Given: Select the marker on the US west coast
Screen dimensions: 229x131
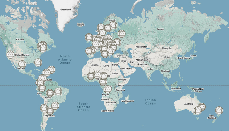Looking at the screenshot, I should [x=10, y=55].
